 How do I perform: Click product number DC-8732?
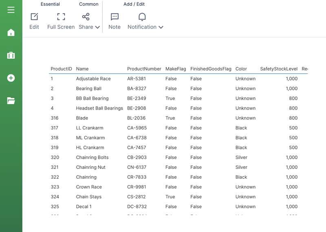137,207
